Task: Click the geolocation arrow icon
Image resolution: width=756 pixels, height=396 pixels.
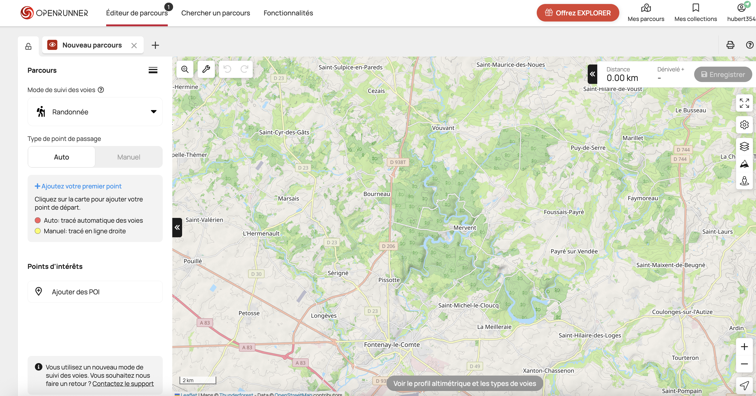Action: click(x=744, y=385)
